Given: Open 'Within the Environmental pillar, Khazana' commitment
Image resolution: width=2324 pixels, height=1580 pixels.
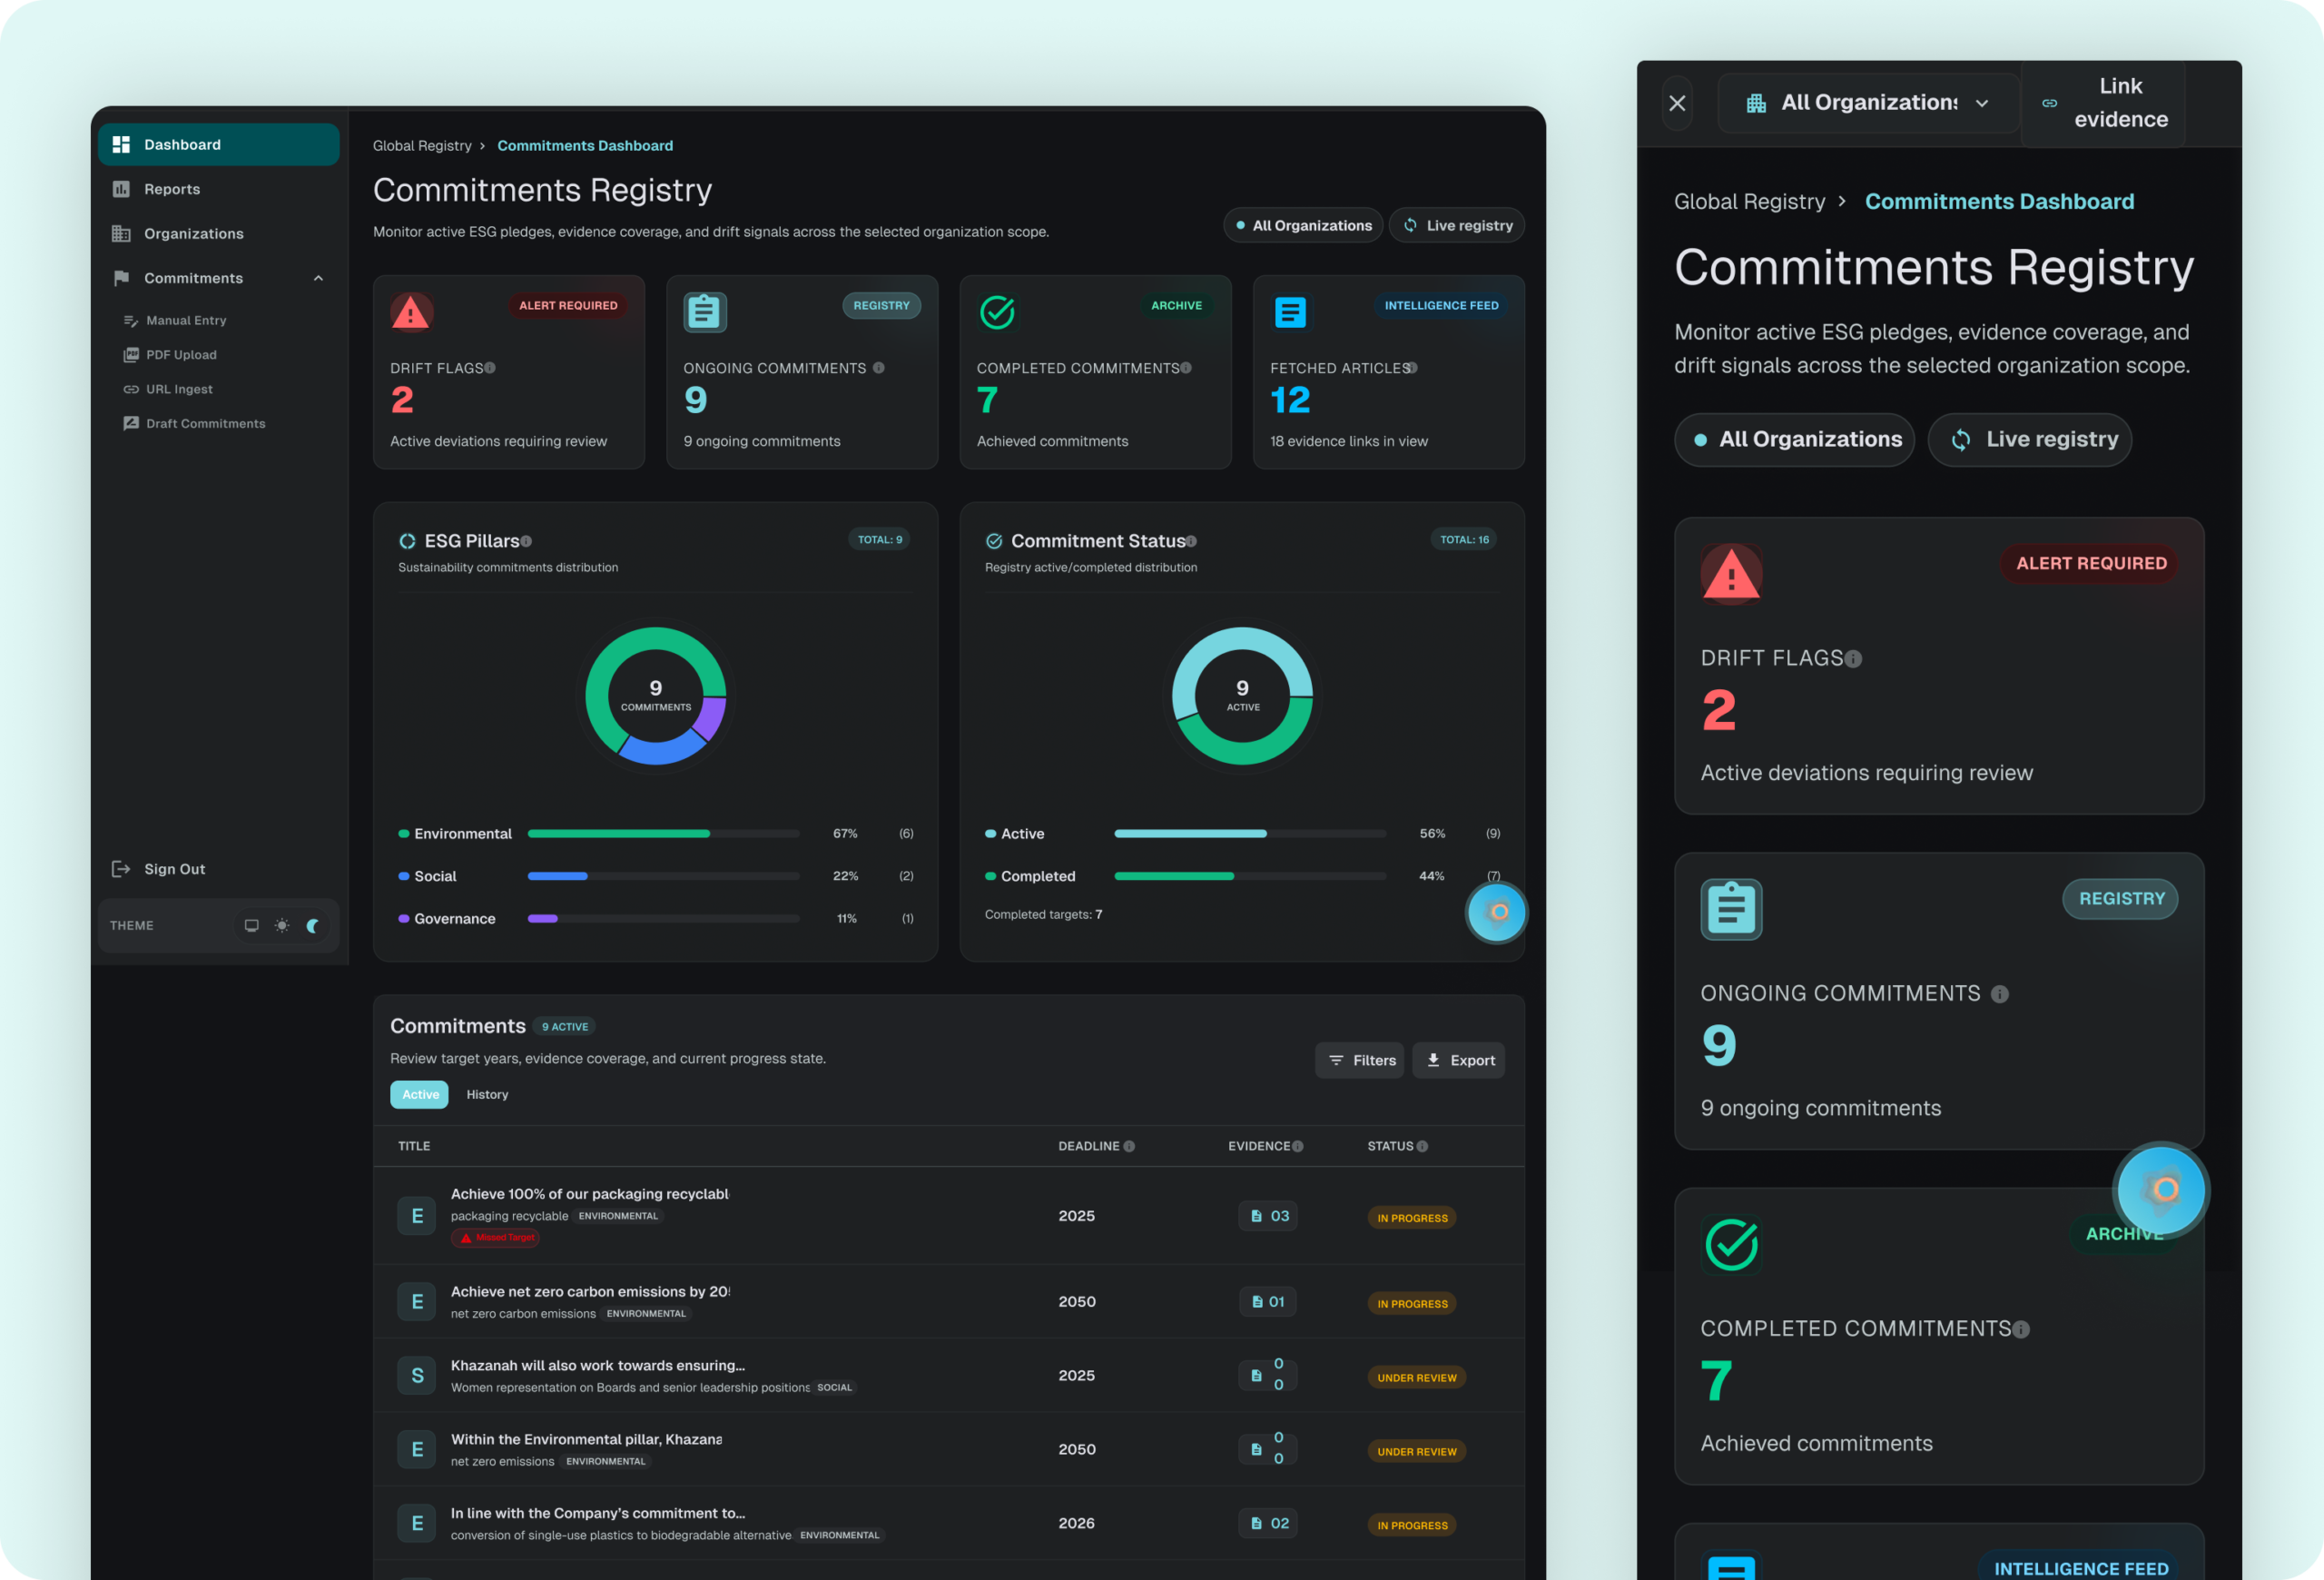Looking at the screenshot, I should pyautogui.click(x=586, y=1440).
